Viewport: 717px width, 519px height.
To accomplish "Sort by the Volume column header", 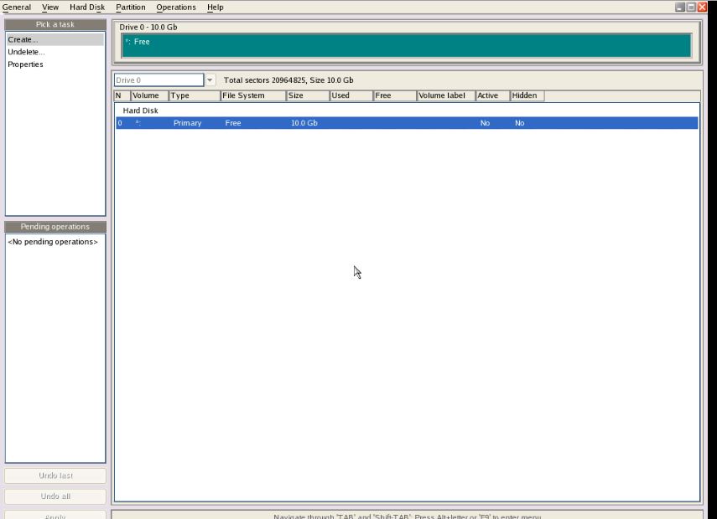I will click(x=149, y=95).
